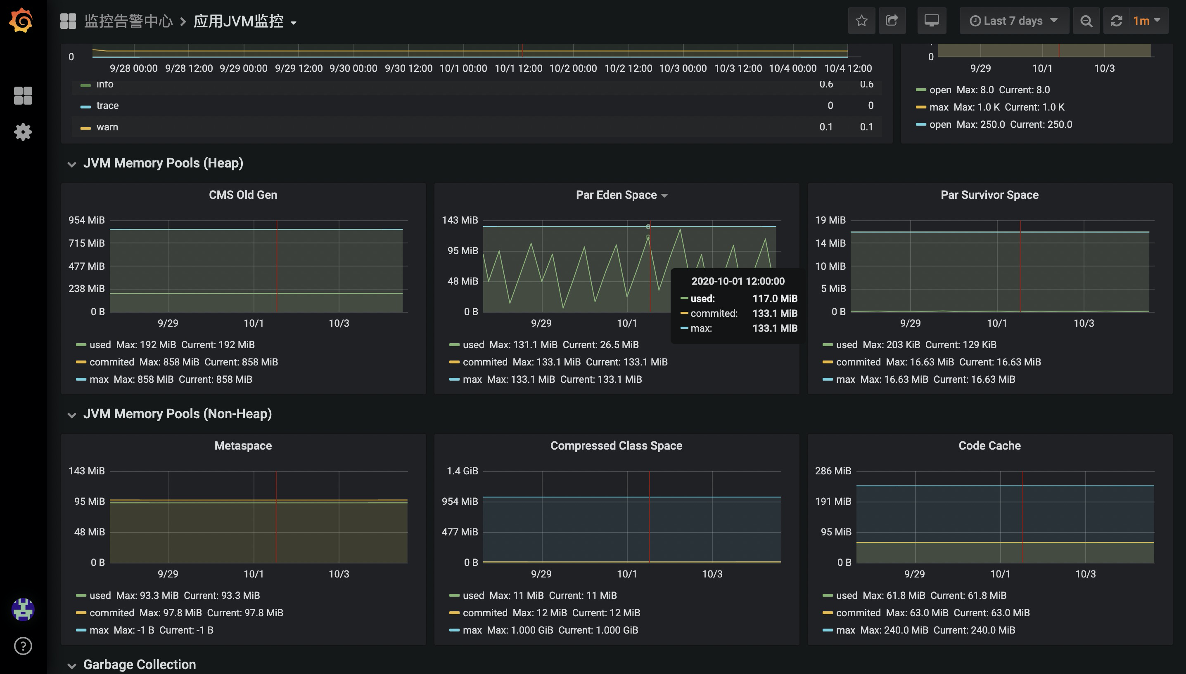Image resolution: width=1186 pixels, height=674 pixels.
Task: Click the Code Cache graph area
Action: 1004,517
